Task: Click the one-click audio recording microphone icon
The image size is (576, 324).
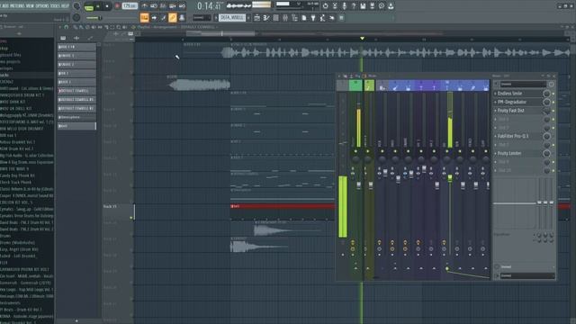Action: coord(345,6)
